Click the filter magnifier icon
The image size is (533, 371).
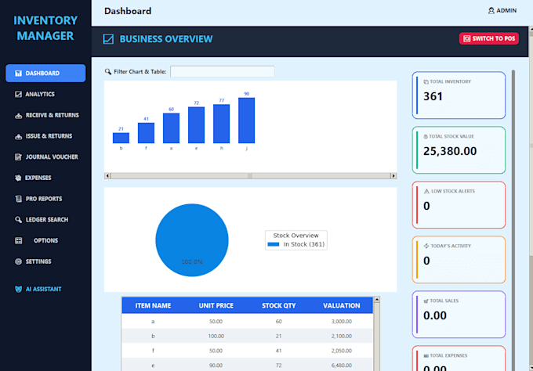pos(107,72)
